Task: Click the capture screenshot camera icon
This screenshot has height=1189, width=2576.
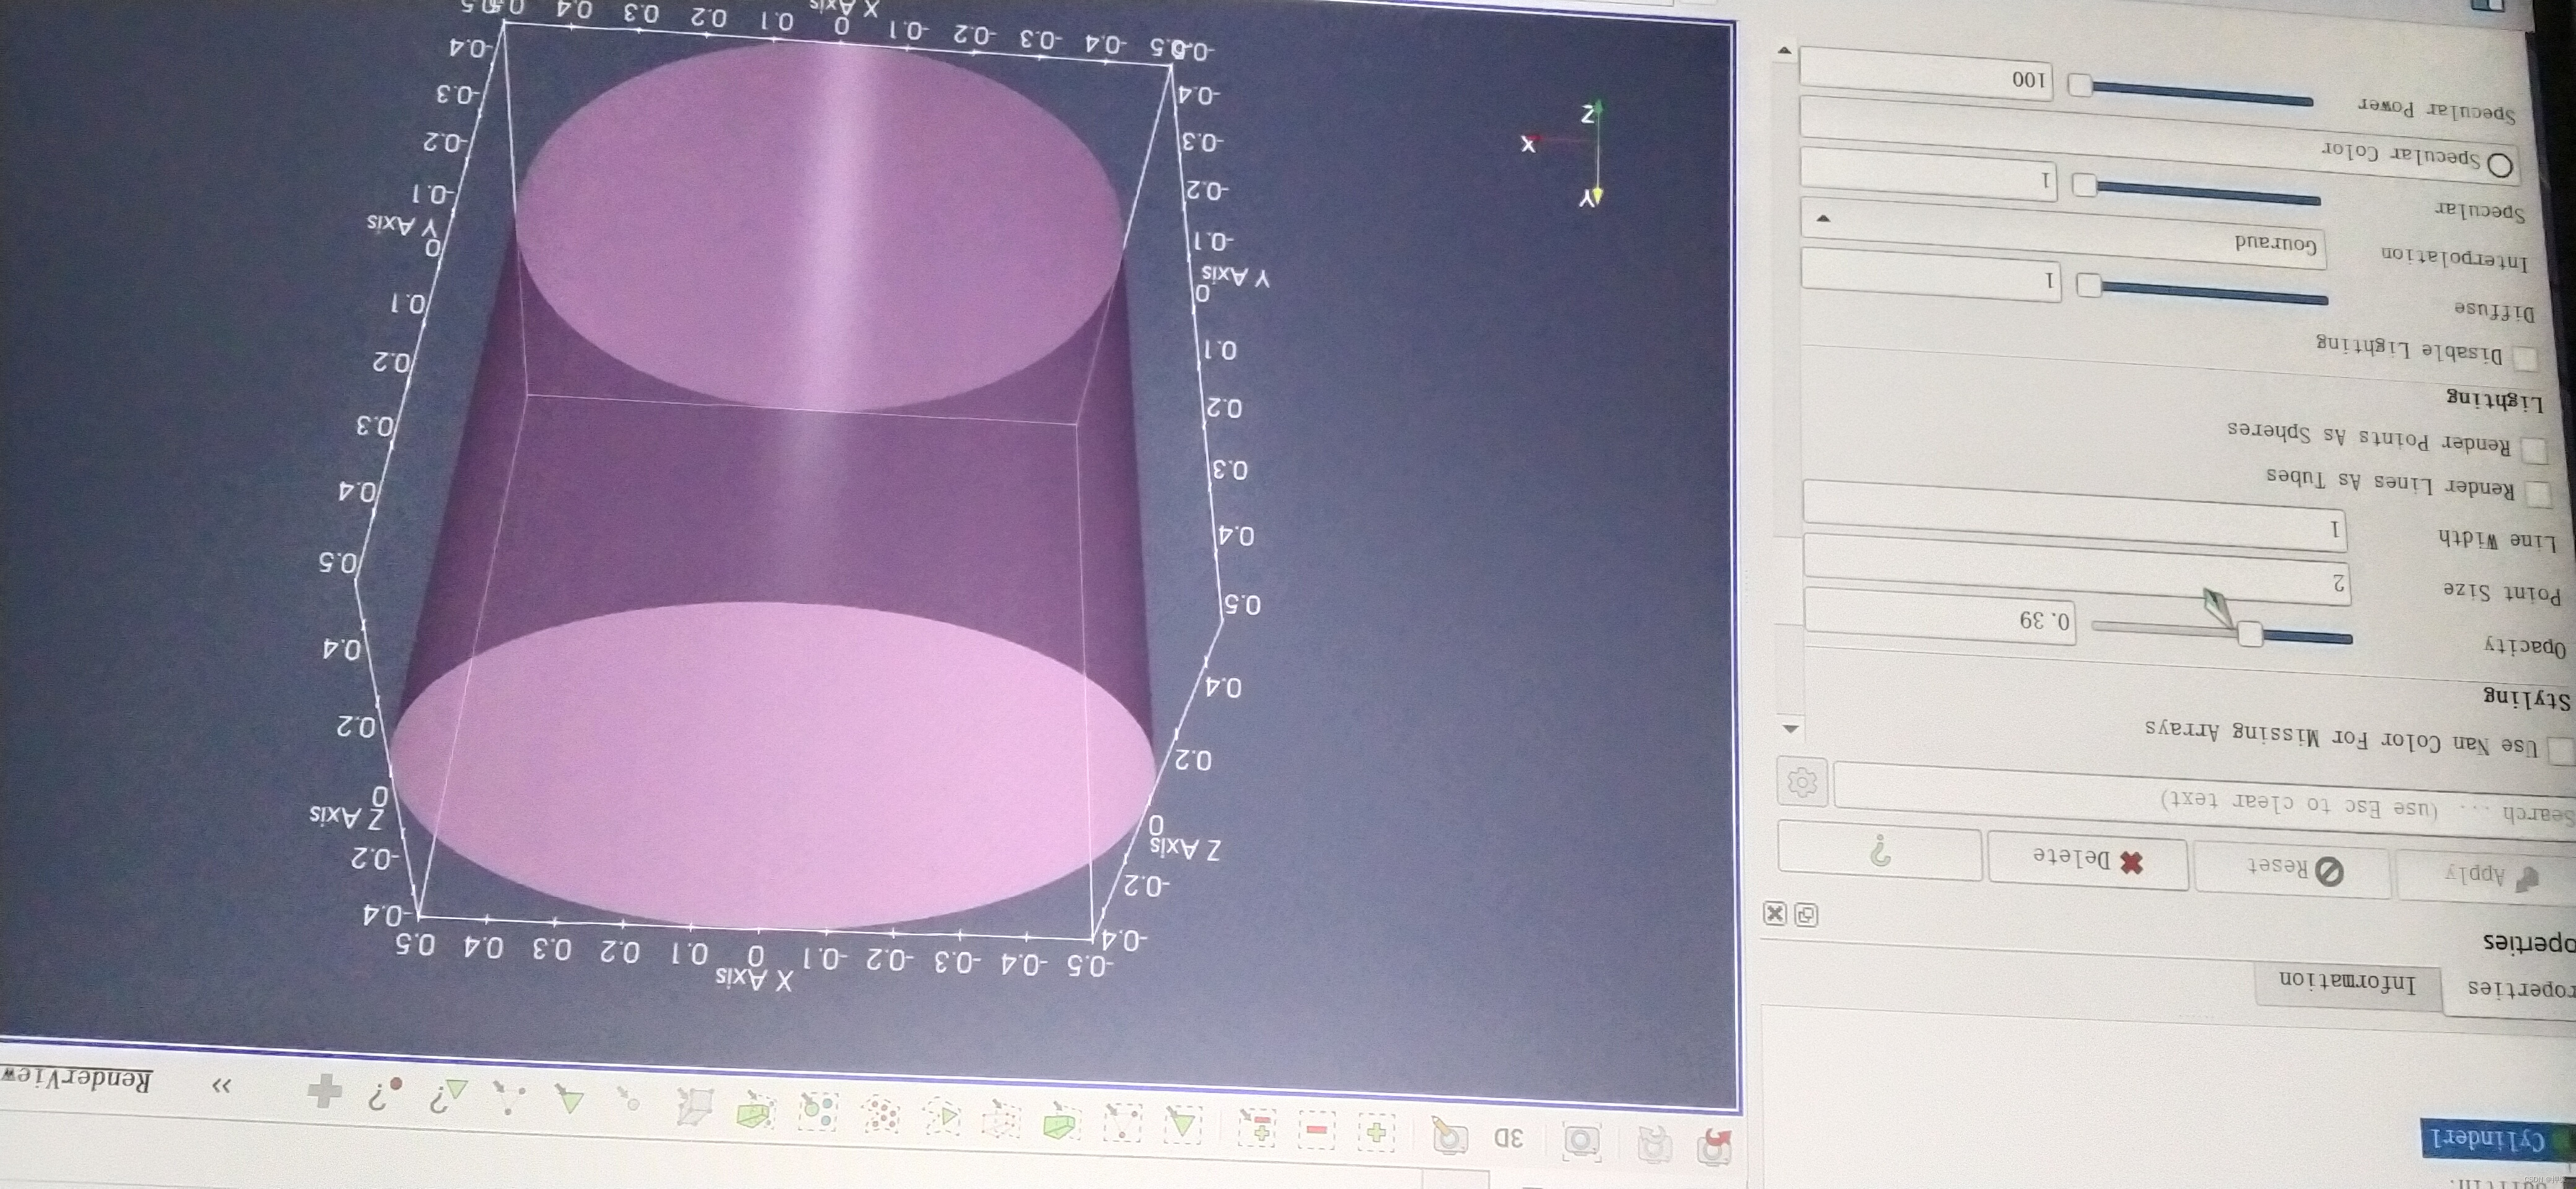Action: coord(1583,1141)
